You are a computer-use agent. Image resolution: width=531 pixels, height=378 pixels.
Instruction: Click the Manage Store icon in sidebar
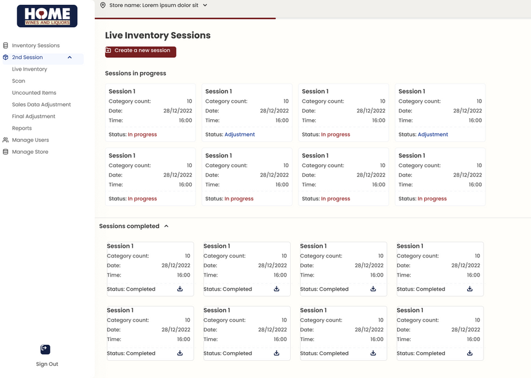pos(6,152)
